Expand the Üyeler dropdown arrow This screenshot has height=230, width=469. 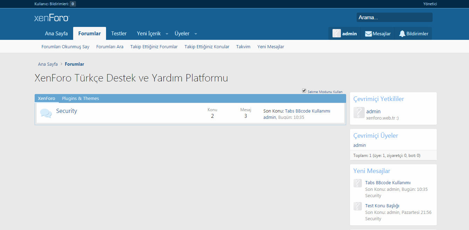(196, 34)
